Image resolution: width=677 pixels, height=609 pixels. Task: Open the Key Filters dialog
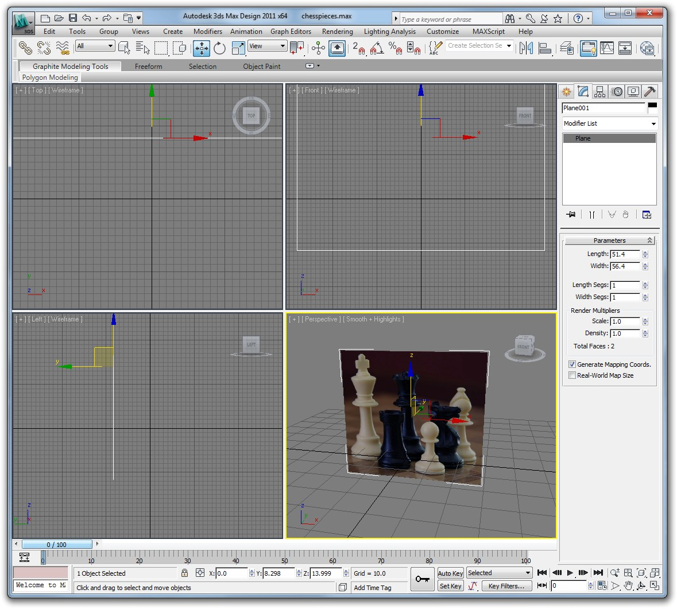pyautogui.click(x=506, y=586)
